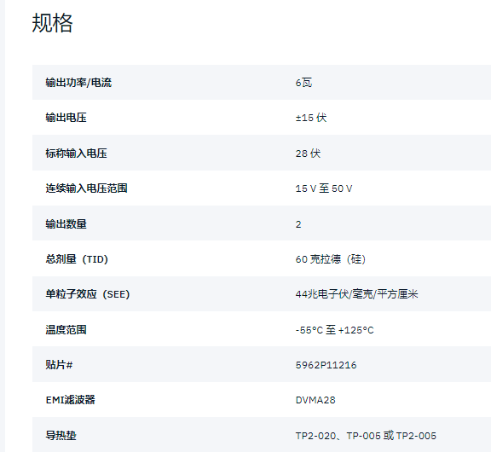Select the 输出功率/电流 label
491x452 pixels.
[78, 83]
